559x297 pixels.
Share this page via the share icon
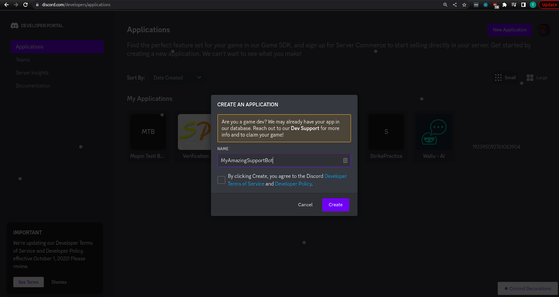pyautogui.click(x=455, y=5)
